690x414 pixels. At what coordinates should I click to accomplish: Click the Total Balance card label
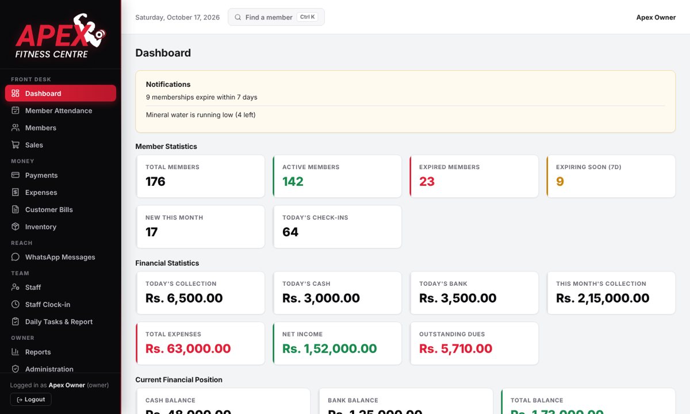tap(537, 400)
